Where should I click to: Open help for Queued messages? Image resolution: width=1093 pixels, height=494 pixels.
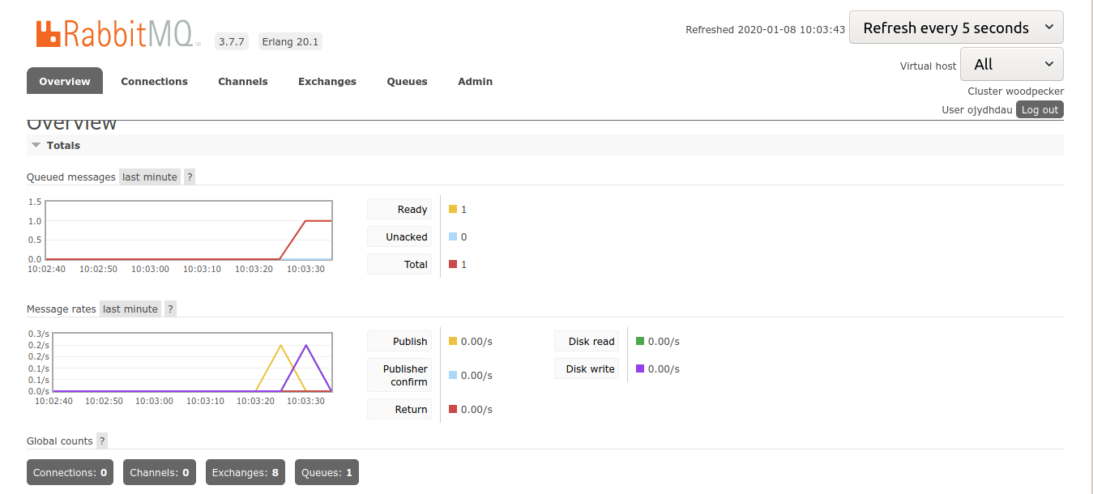pyautogui.click(x=190, y=177)
